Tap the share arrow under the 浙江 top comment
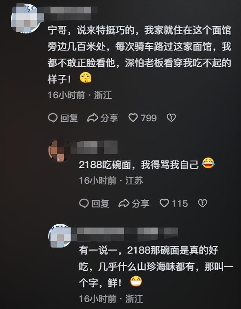The width and height of the screenshot is (241, 309). (x=93, y=118)
